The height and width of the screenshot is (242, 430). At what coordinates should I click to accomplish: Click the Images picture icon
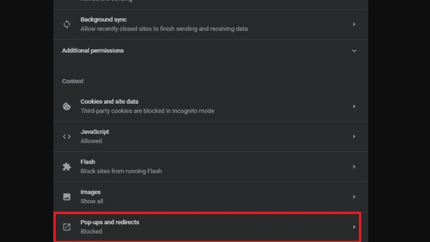pos(67,197)
